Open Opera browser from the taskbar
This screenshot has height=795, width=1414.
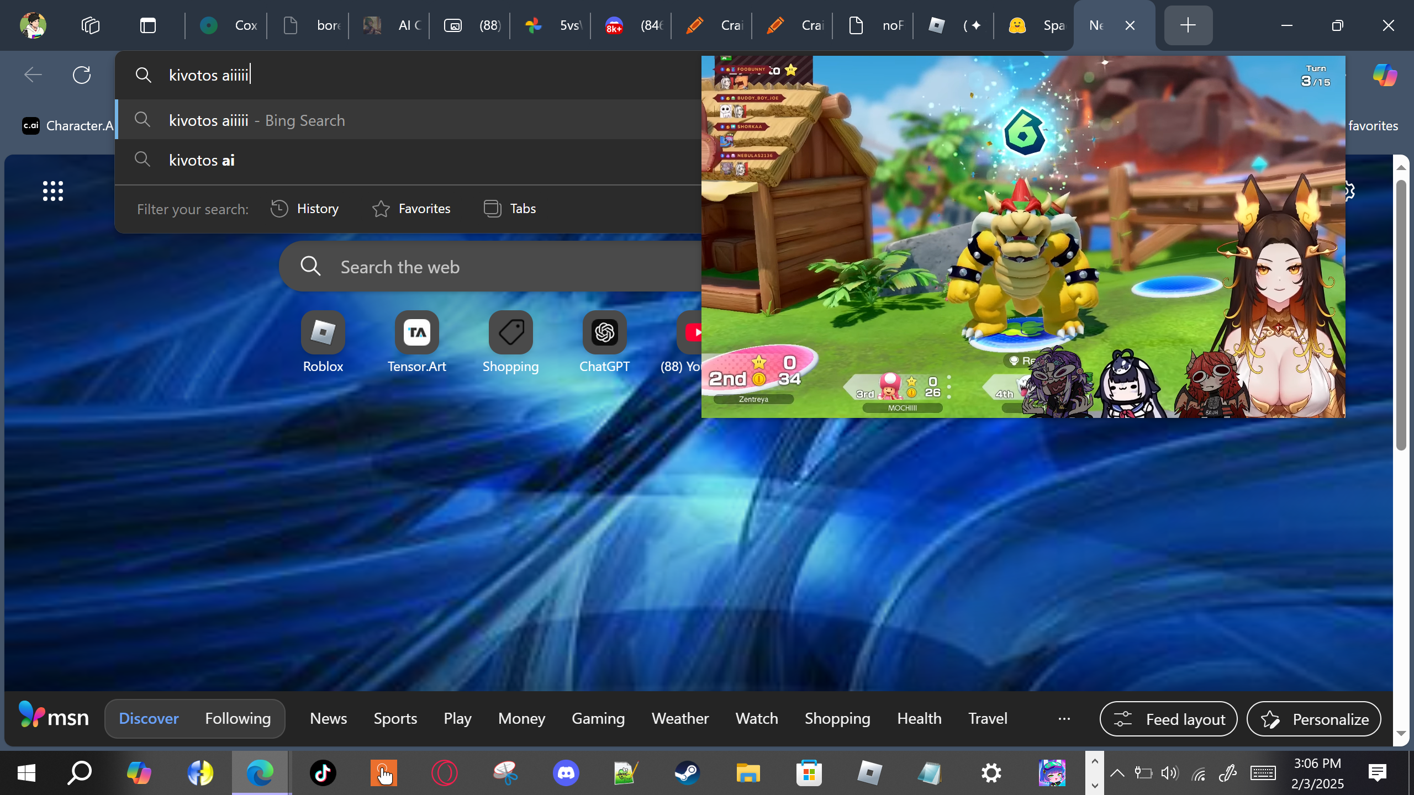click(445, 773)
